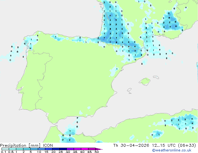The width and height of the screenshot is (198, 153).
Task: Select the legend swatch between 10 and 15
Action: pos(41,149)
